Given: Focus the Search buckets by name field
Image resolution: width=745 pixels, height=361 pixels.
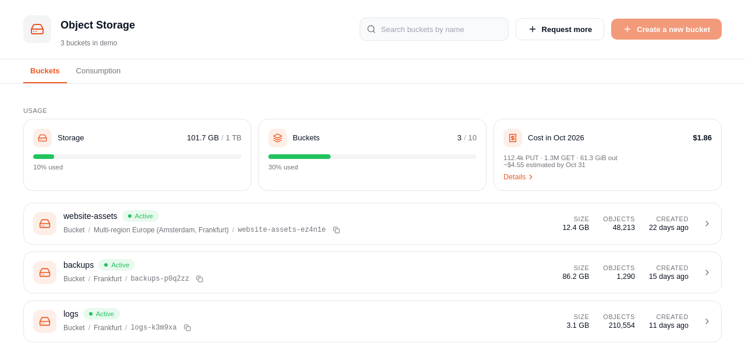Looking at the screenshot, I should [x=434, y=29].
